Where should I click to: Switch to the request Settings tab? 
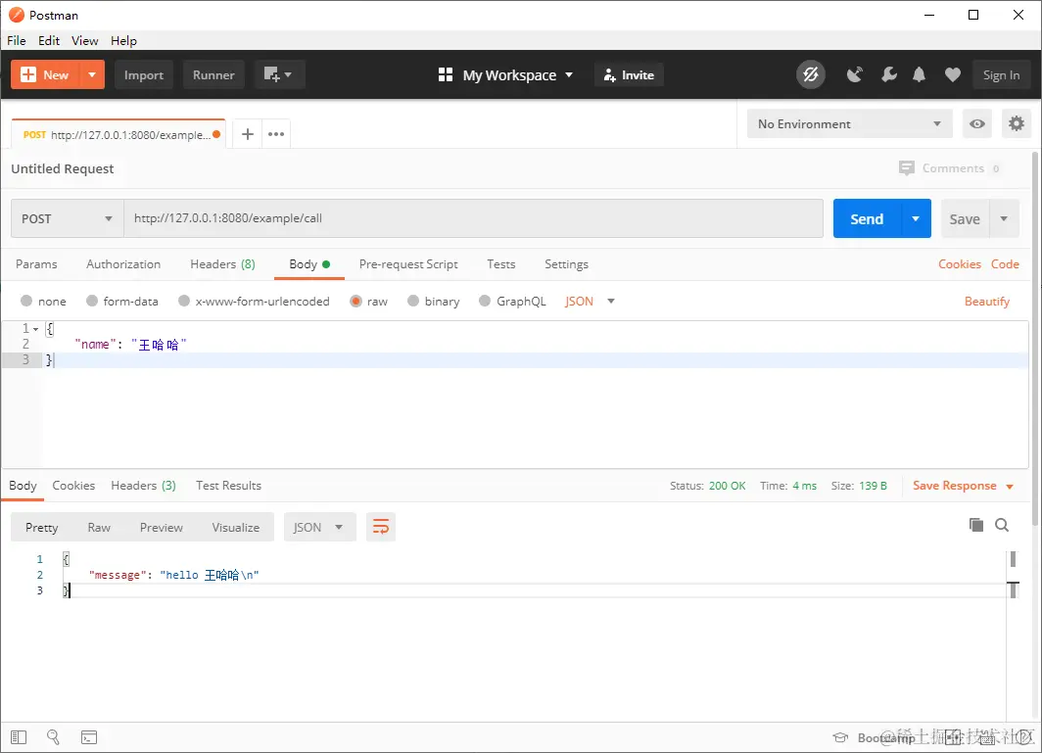tap(566, 263)
